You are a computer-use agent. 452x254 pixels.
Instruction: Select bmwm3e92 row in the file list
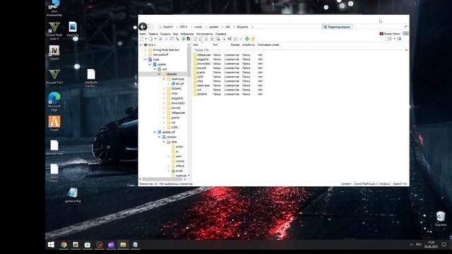[228, 64]
